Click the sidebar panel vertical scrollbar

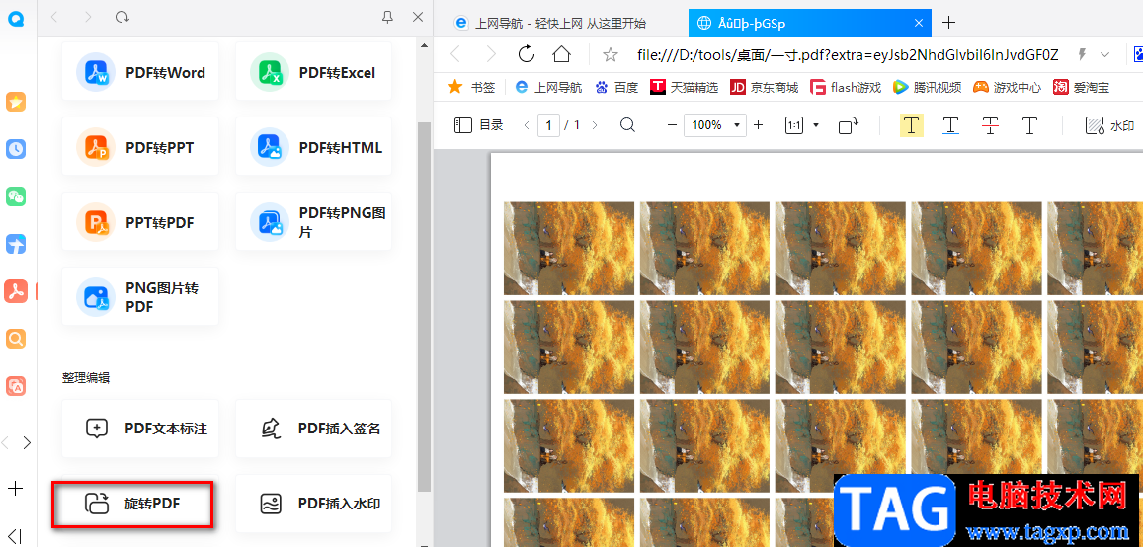tap(424, 306)
